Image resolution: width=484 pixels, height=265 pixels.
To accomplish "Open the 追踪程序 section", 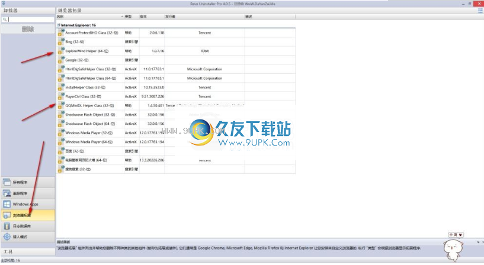I will click(28, 193).
